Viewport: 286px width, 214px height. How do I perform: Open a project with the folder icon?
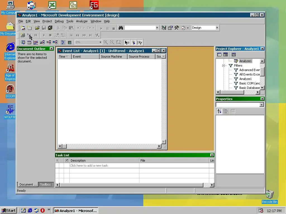[x=37, y=28]
